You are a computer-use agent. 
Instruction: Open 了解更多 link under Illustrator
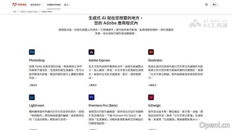pos(152,85)
